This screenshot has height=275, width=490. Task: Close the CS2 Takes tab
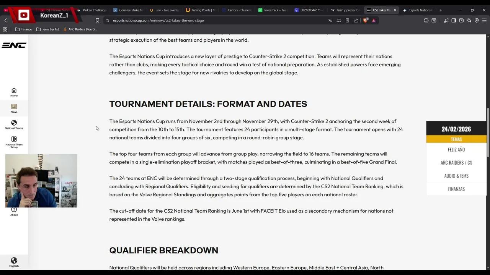tap(395, 10)
